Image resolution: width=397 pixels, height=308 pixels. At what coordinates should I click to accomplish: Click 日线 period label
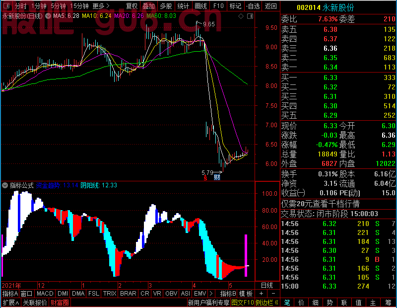(x=267, y=286)
